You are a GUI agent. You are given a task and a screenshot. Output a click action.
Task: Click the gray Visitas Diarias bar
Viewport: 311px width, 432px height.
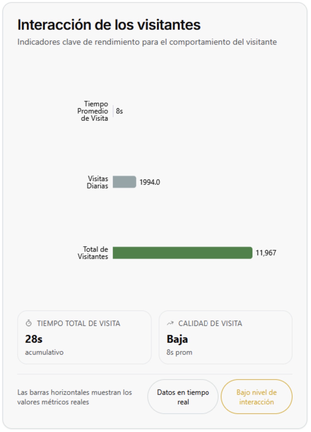point(124,182)
